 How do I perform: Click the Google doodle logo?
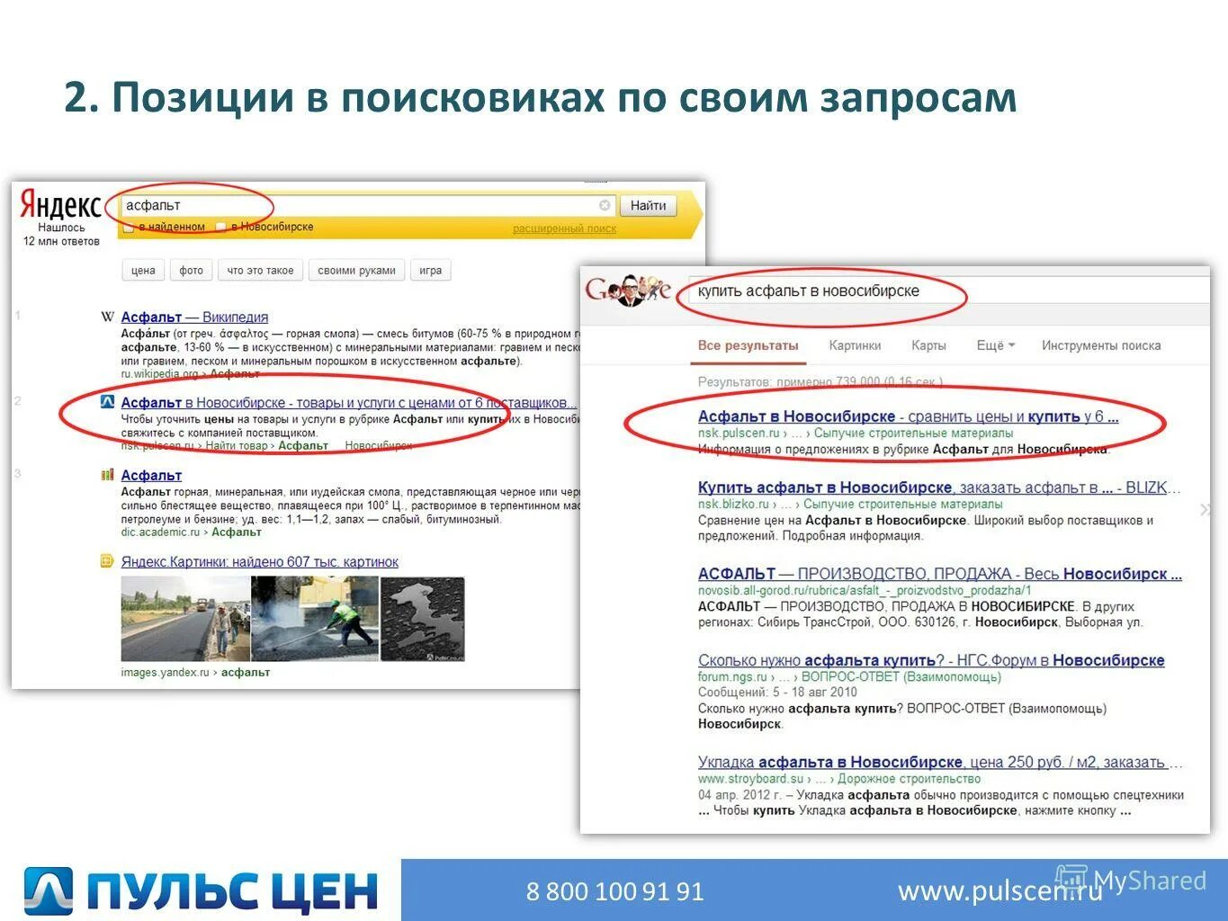coord(628,290)
